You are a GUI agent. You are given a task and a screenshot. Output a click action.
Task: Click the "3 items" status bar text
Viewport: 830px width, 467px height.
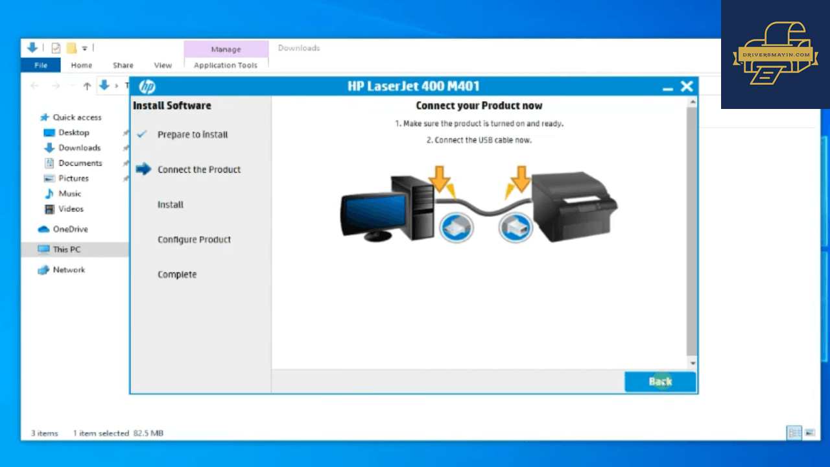point(45,433)
